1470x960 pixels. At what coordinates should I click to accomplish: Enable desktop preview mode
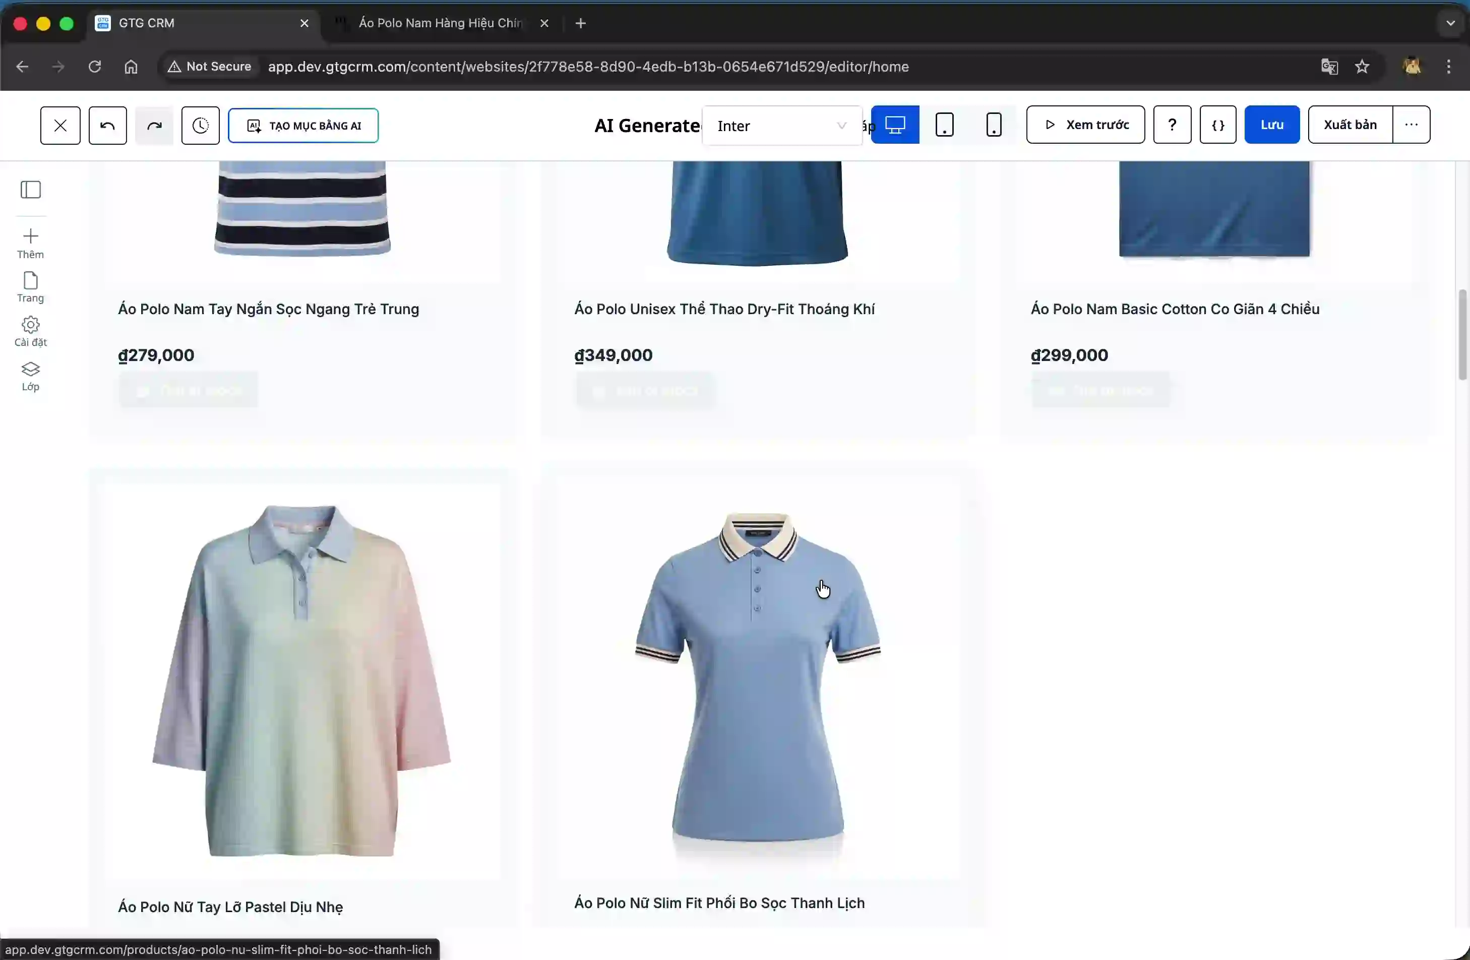pos(894,125)
